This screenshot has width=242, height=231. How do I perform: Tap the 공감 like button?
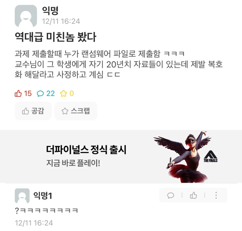(33, 111)
